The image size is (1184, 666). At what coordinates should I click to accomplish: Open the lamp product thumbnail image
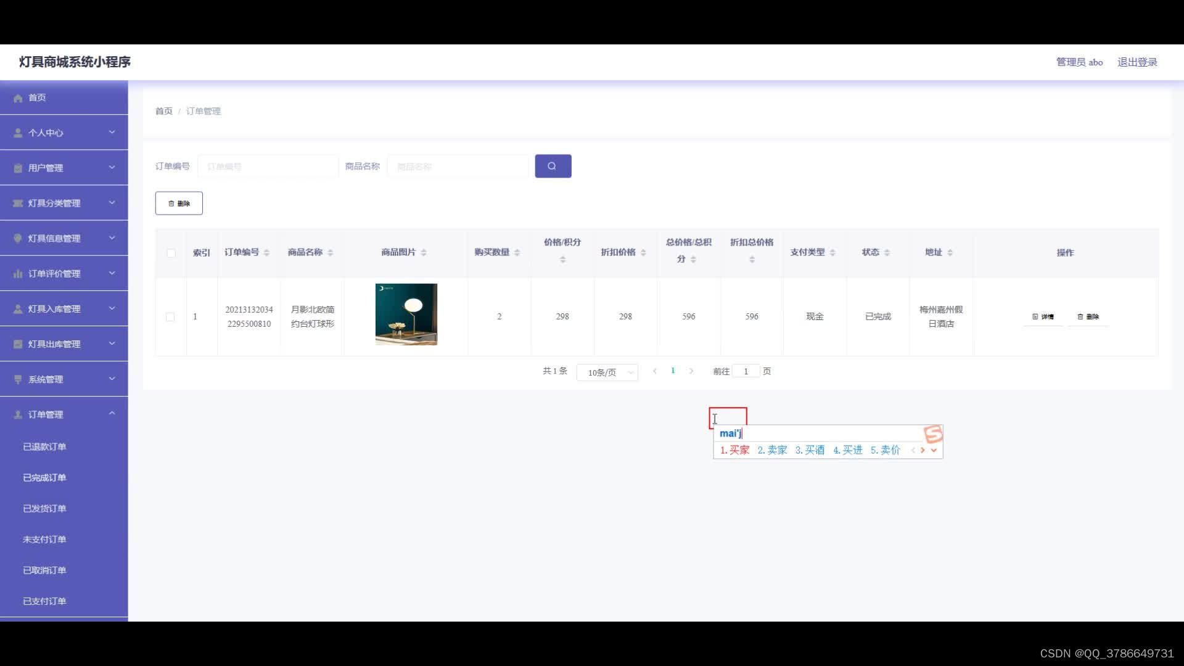coord(406,314)
